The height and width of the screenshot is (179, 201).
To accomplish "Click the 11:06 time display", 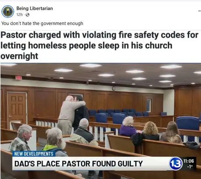I will (x=189, y=161).
